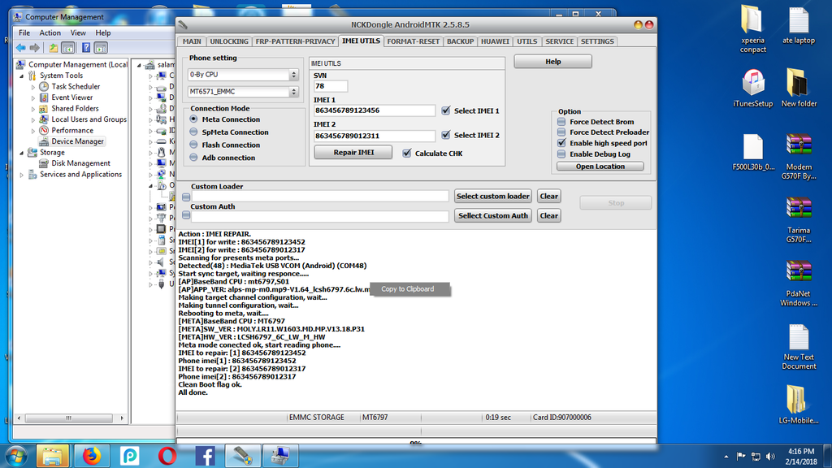Click the network icon in system tray

pos(756,457)
